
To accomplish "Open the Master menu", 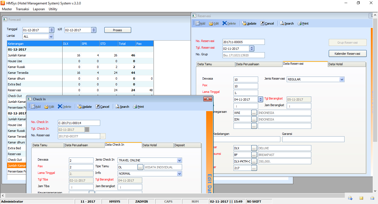I will pos(7,9).
